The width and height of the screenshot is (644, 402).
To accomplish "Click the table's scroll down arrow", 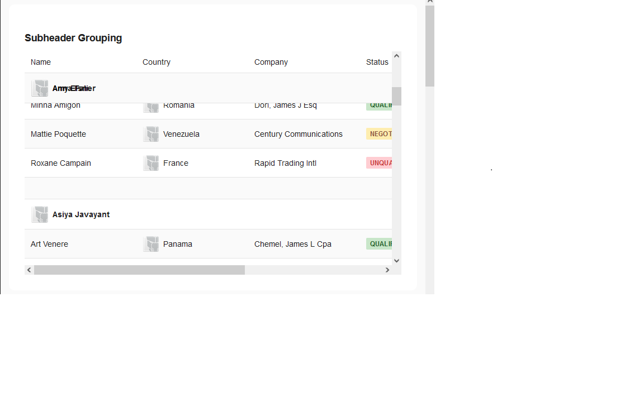I will pos(396,261).
